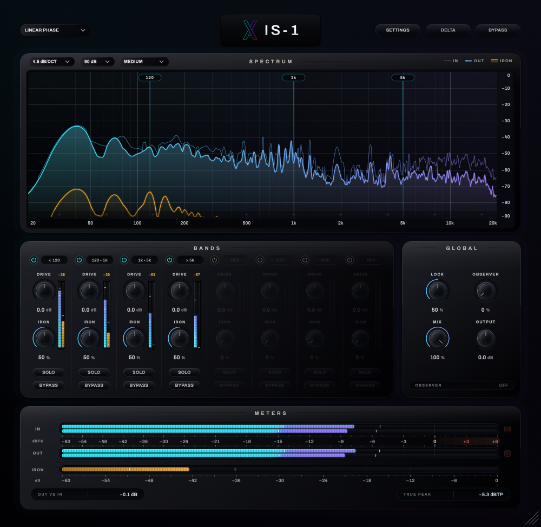Viewport: 541px width, 527px height.
Task: Click the IRON meter bar
Action: pyautogui.click(x=280, y=469)
